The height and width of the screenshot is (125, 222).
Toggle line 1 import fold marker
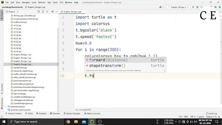[x=74, y=17]
